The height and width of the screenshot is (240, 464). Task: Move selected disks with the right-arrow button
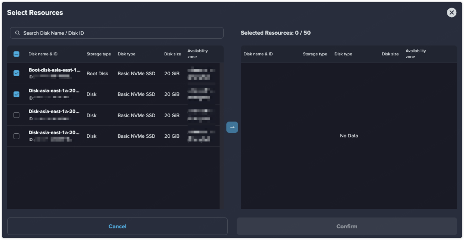tap(232, 127)
